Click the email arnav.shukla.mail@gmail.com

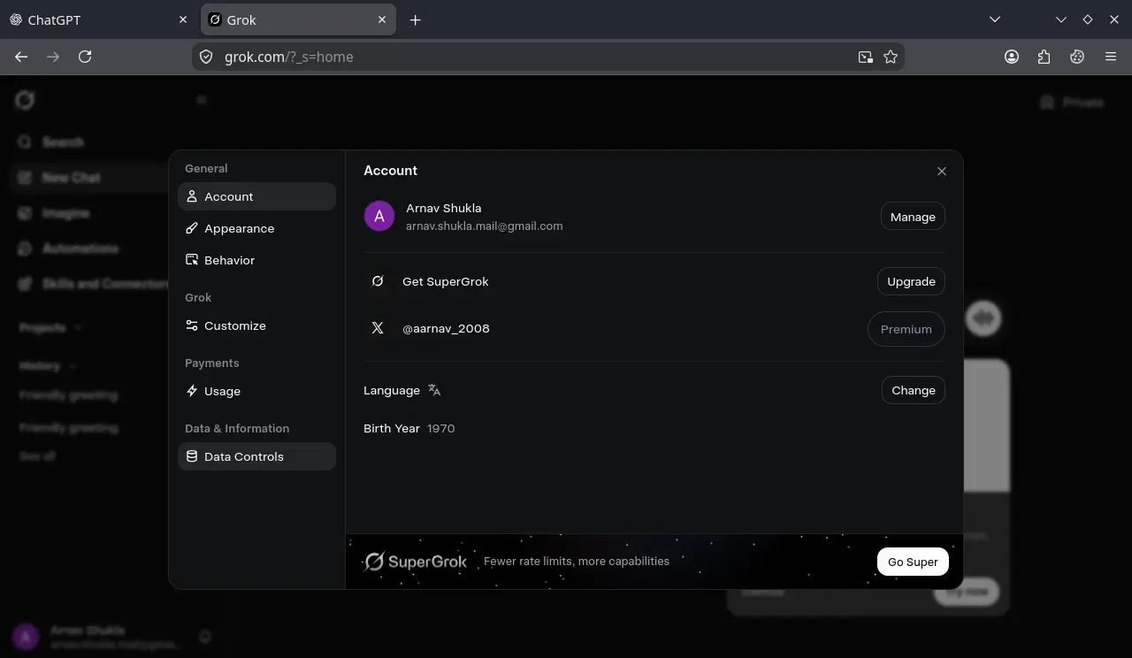click(485, 226)
